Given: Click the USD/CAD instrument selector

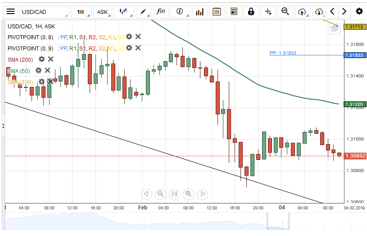Looking at the screenshot, I should pyautogui.click(x=44, y=12).
